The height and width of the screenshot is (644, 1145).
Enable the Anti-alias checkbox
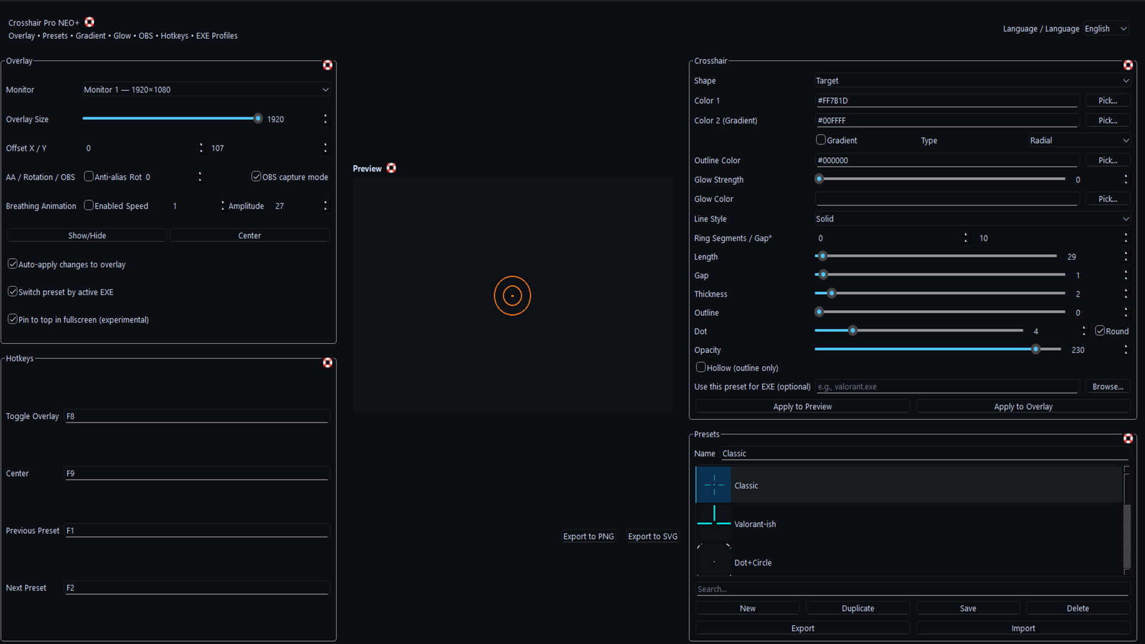(89, 177)
